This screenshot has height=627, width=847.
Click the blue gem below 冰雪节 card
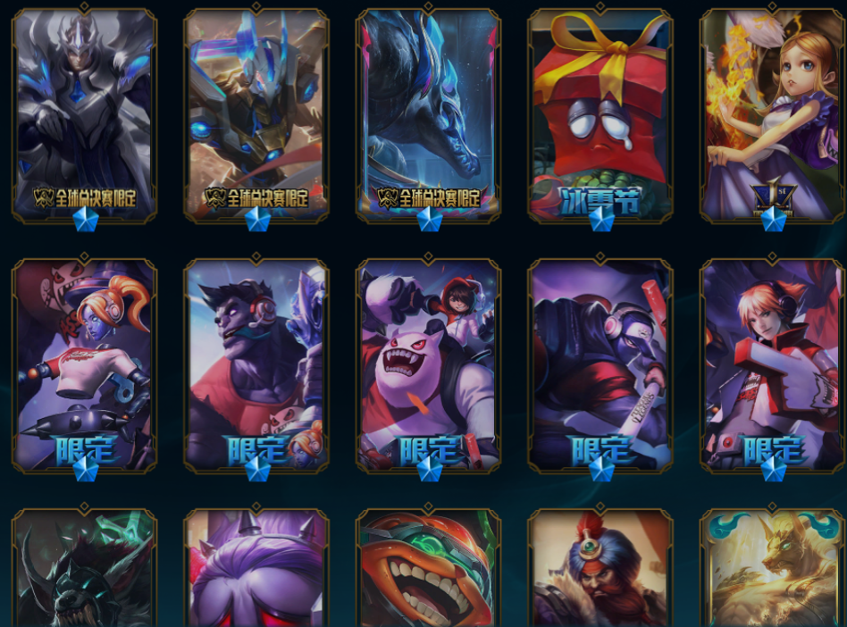tap(601, 219)
